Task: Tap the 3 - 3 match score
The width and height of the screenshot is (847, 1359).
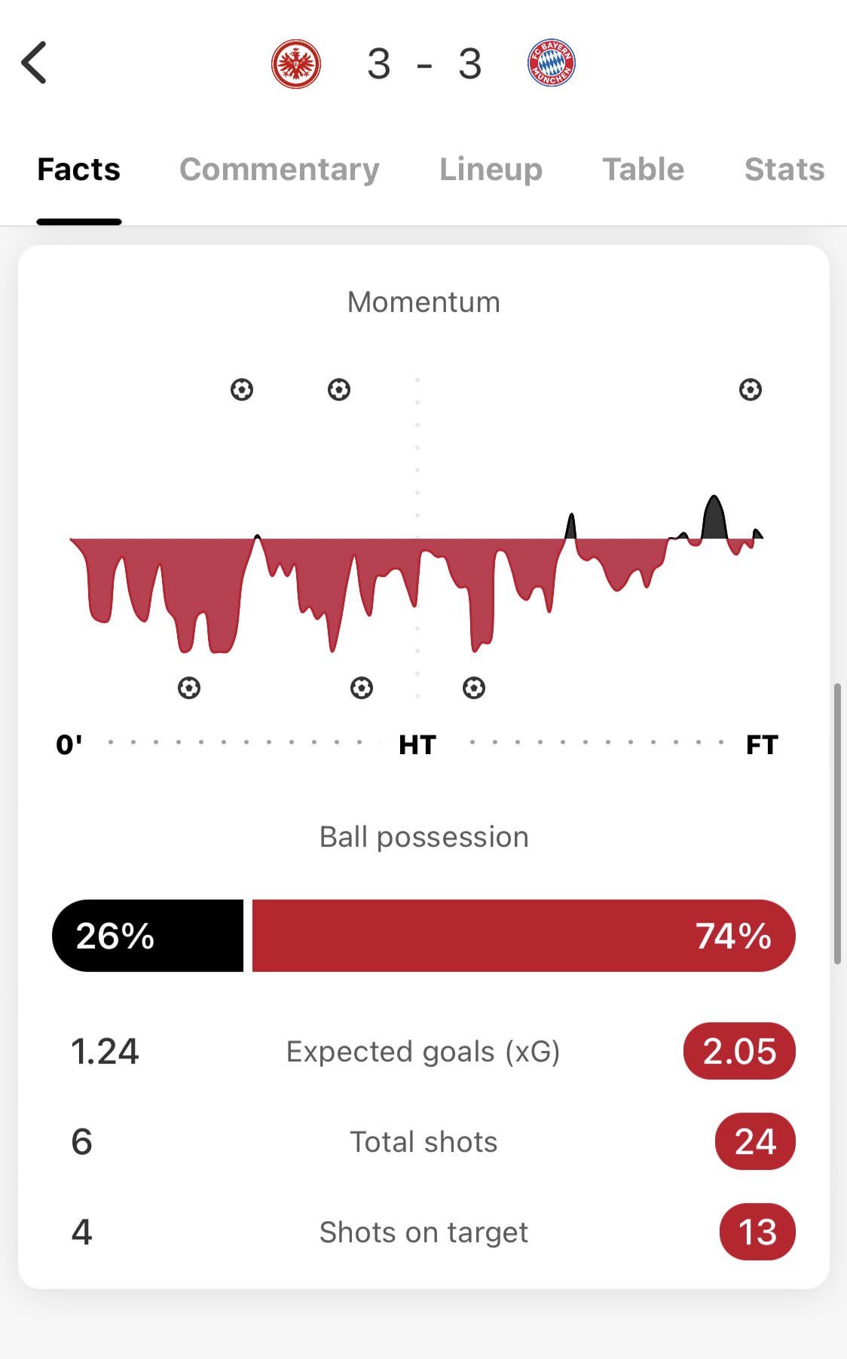Action: 424,64
